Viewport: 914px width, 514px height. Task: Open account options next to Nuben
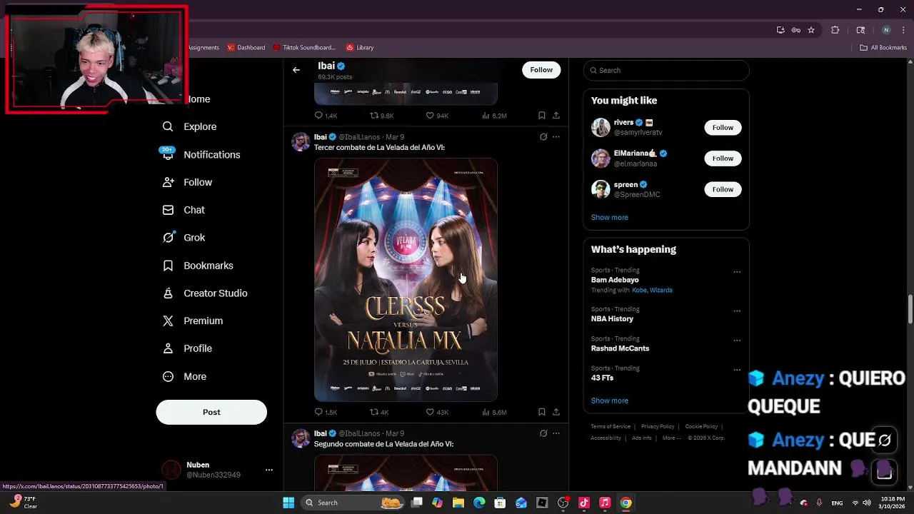pos(269,470)
